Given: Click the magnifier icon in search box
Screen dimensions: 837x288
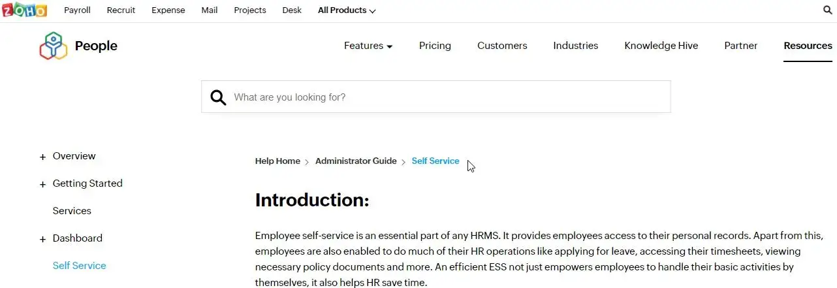Looking at the screenshot, I should (x=218, y=97).
